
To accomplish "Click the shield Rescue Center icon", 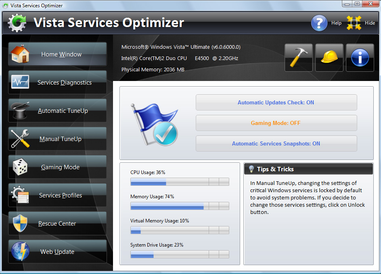I will pyautogui.click(x=20, y=223).
